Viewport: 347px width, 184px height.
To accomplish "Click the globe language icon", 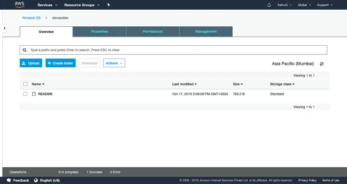I will (36, 180).
